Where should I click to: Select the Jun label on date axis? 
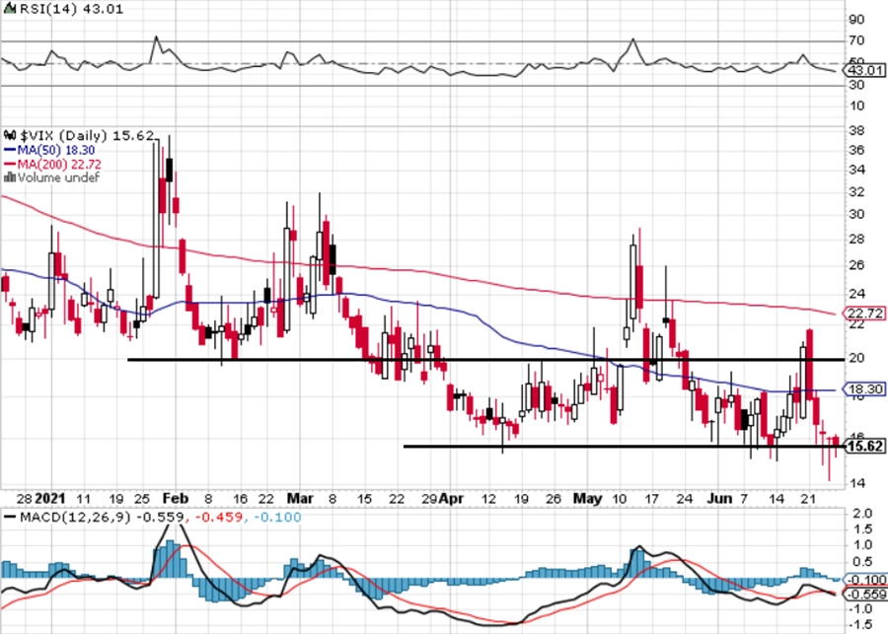[x=720, y=499]
